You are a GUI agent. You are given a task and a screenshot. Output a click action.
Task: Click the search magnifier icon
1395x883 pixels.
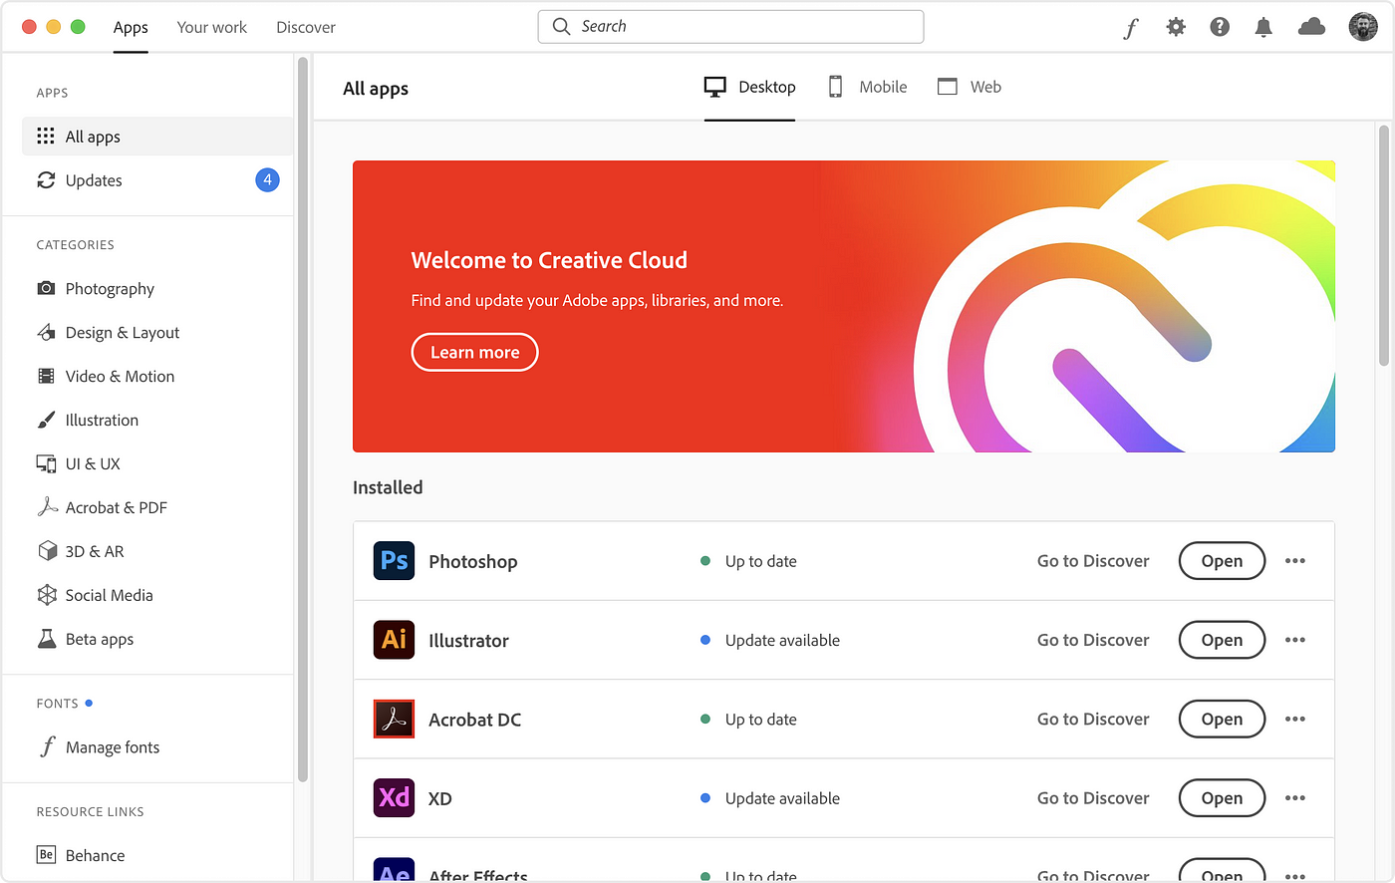click(562, 27)
